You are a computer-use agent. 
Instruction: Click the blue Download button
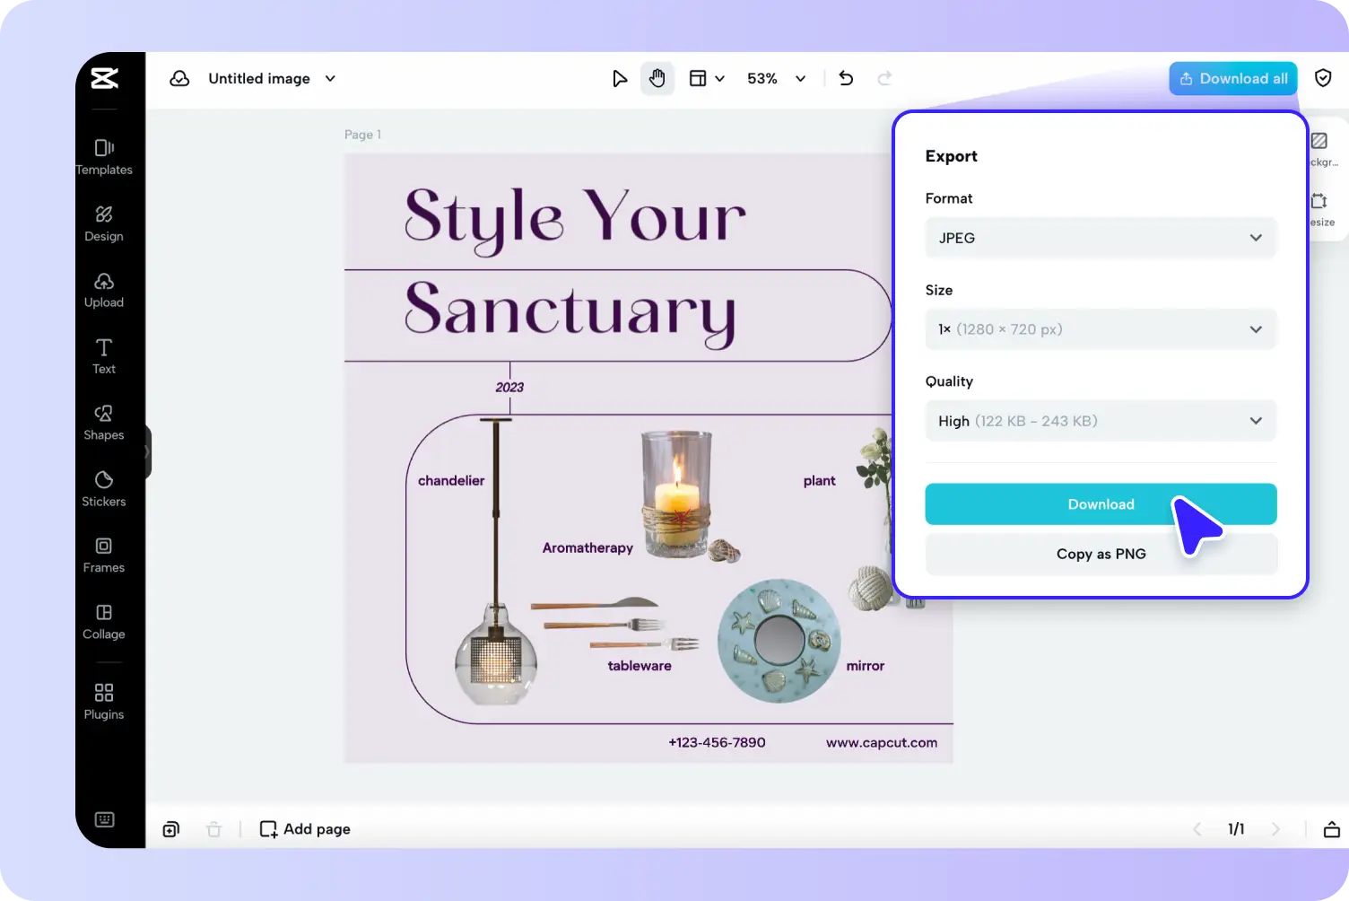(1100, 504)
